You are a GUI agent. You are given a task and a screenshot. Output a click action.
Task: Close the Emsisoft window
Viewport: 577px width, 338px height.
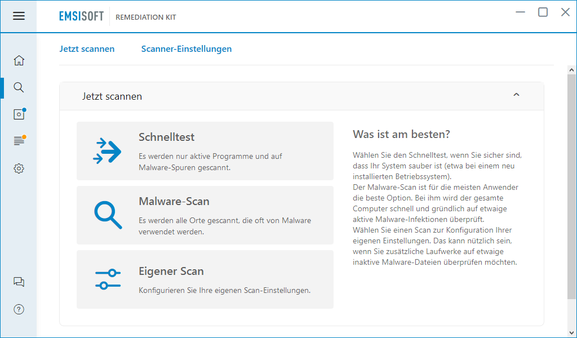pos(565,12)
